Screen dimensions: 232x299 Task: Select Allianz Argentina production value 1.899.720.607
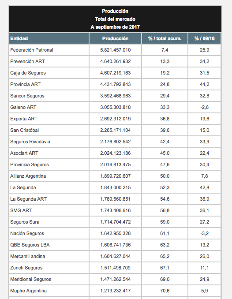116,176
